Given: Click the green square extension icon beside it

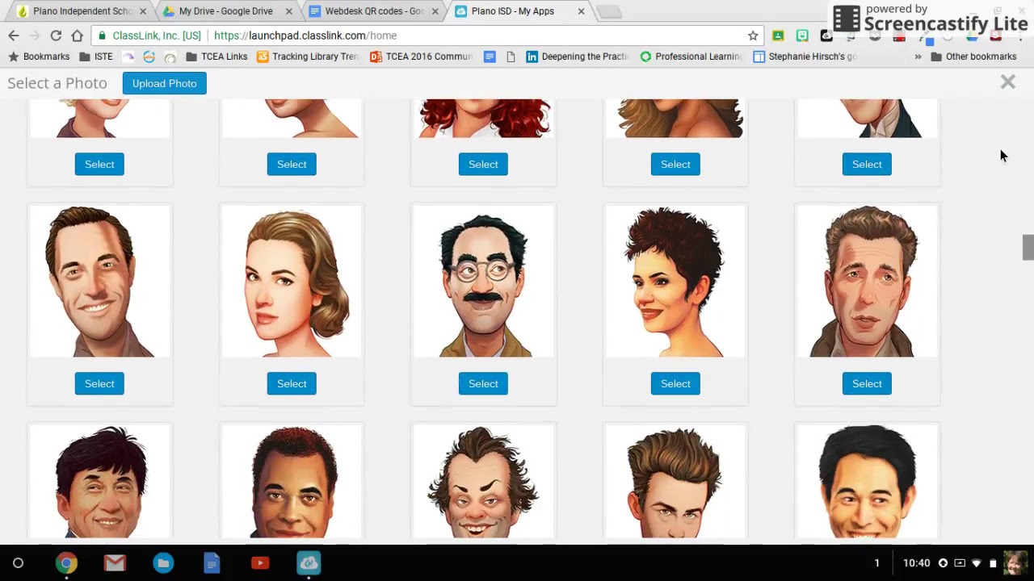Looking at the screenshot, I should [802, 36].
